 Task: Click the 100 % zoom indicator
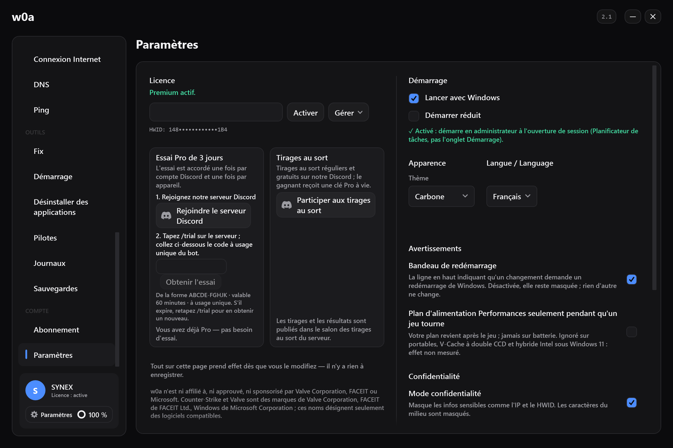click(x=92, y=414)
